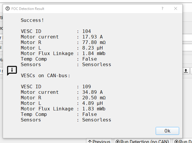Click the 17.93 A motor current value
Viewport: 192px width, 143px height.
tap(92, 37)
